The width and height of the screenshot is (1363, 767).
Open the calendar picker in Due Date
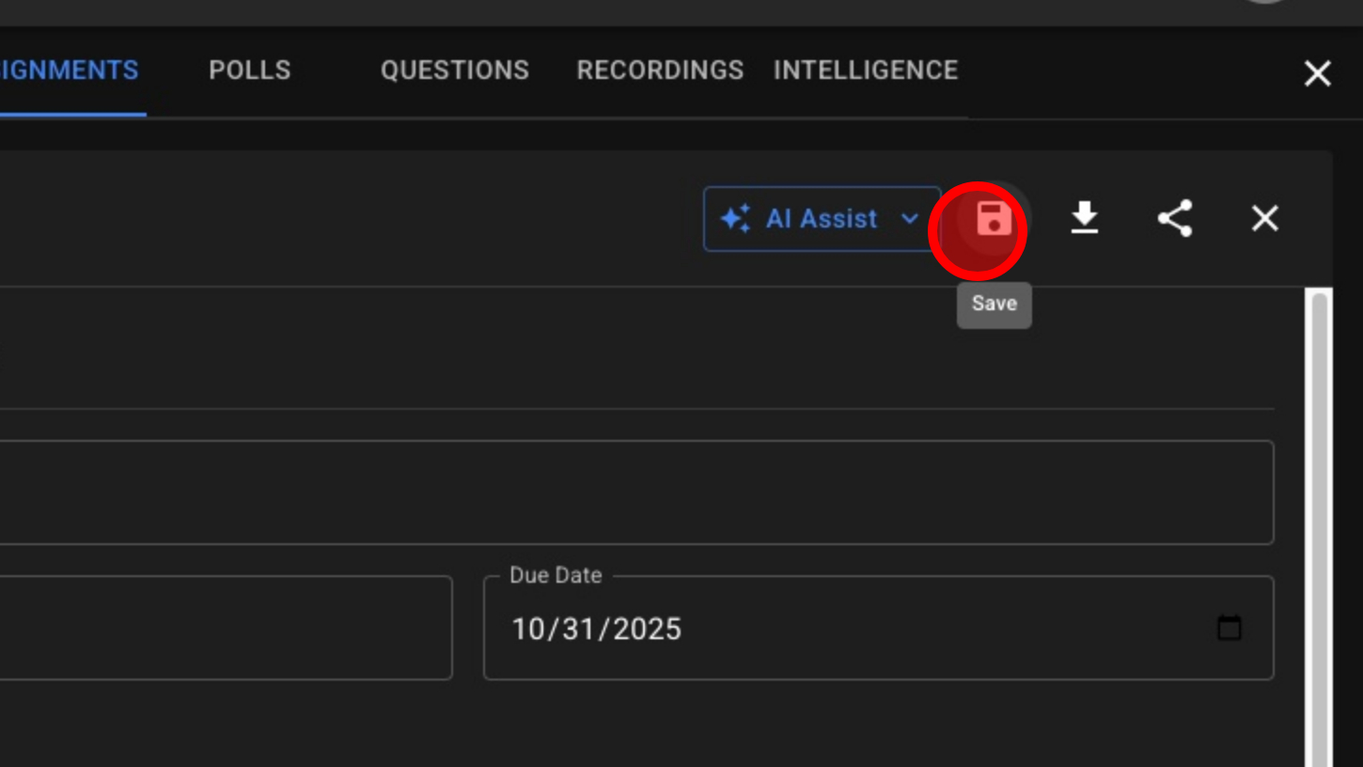coord(1229,628)
